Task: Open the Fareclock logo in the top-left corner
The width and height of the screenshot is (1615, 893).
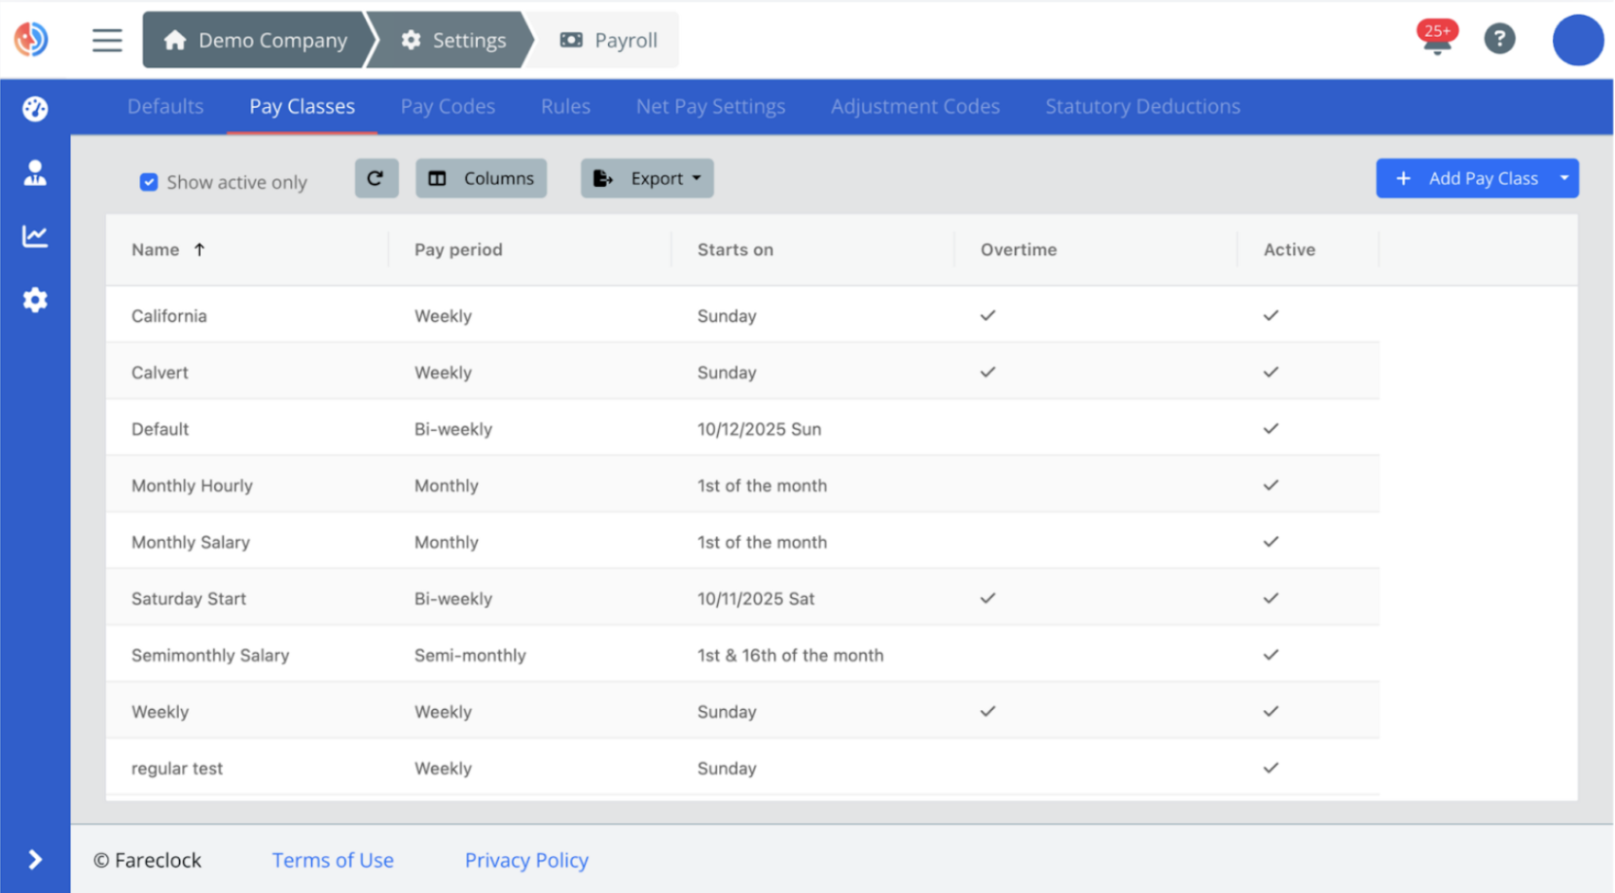Action: (x=30, y=39)
